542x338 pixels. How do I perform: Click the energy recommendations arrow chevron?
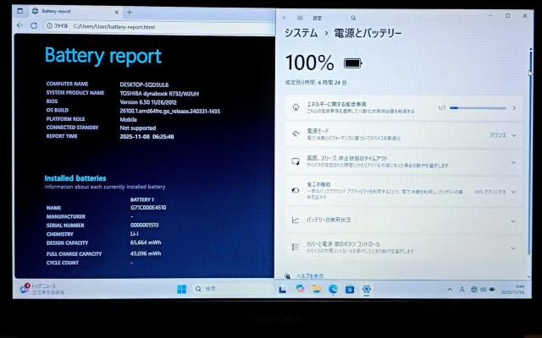514,108
